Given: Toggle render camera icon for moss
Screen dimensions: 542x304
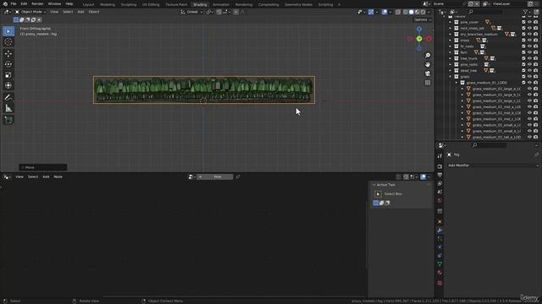Looking at the screenshot, I should pos(535,41).
